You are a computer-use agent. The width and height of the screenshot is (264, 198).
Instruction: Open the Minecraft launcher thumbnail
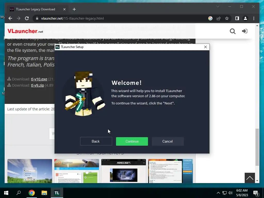[123, 171]
